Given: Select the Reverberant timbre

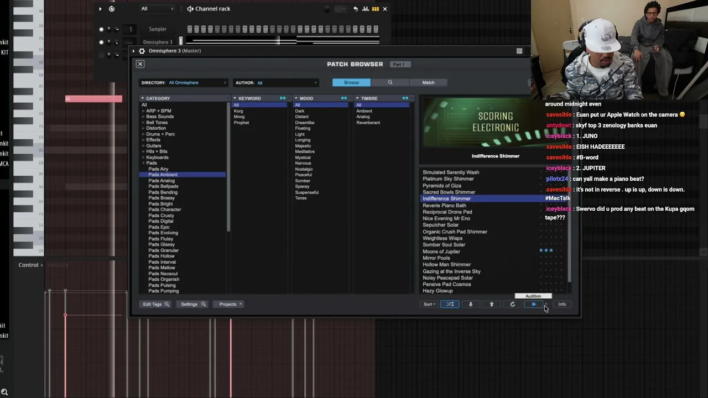Looking at the screenshot, I should [x=368, y=123].
